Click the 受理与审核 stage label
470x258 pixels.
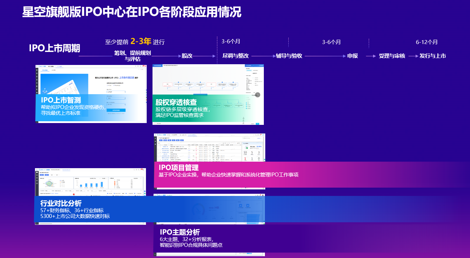click(392, 56)
